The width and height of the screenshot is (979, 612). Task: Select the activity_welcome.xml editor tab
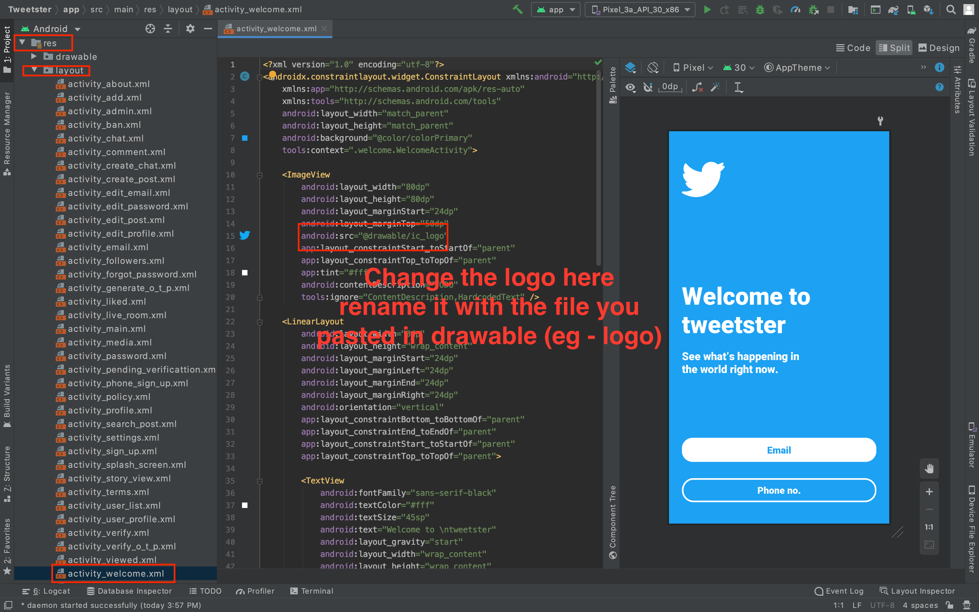coord(276,29)
